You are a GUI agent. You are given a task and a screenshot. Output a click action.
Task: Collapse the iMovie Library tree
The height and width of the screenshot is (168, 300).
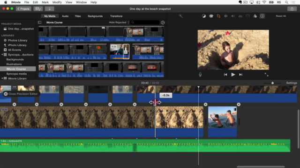(x=2, y=78)
